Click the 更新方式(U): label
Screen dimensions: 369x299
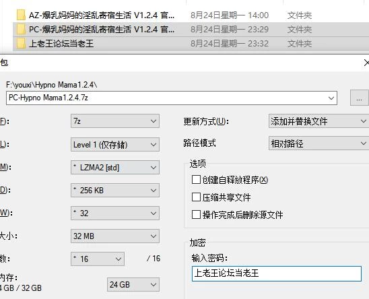coord(206,121)
